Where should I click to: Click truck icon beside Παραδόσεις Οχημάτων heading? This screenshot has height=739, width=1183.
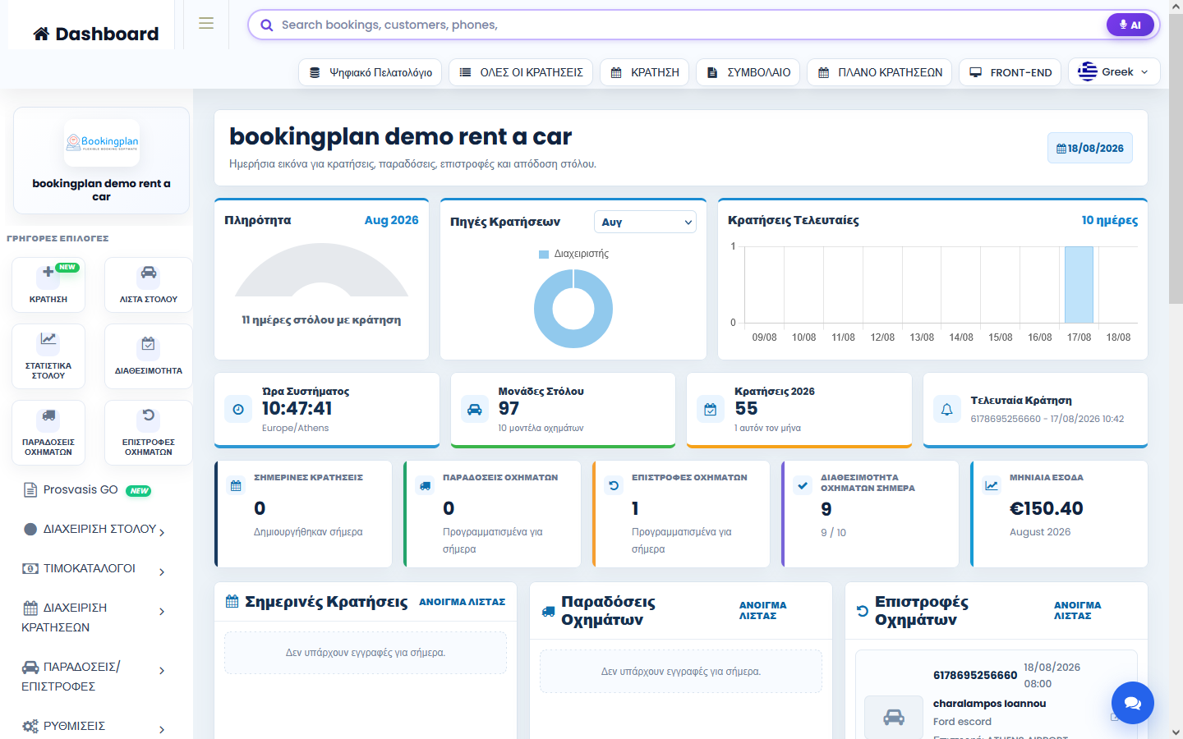(548, 611)
